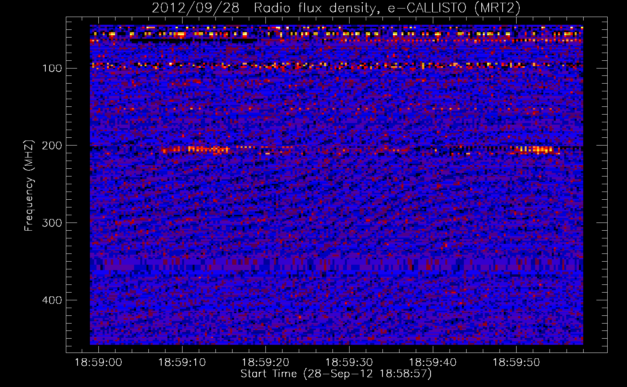627x387 pixels.
Task: Click the 300 MHz tick label
Action: [x=52, y=223]
